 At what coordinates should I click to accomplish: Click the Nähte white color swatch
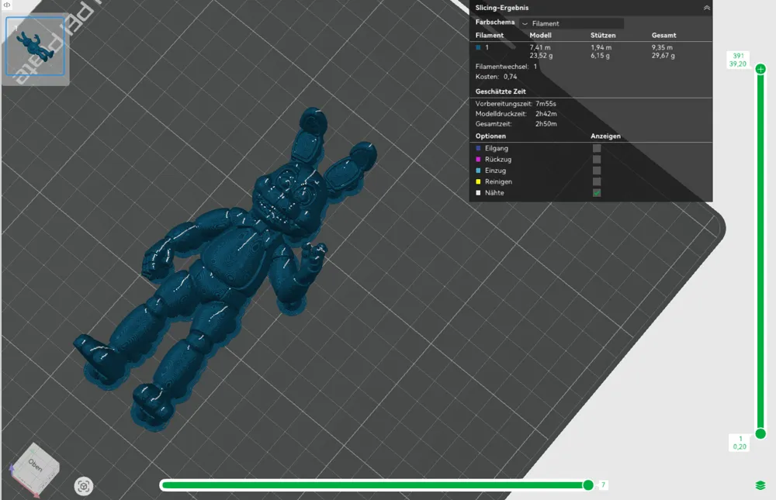[478, 193]
